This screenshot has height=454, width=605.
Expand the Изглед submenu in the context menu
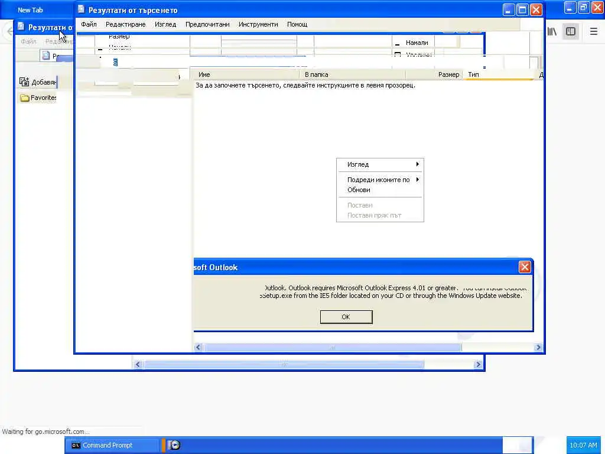[380, 164]
